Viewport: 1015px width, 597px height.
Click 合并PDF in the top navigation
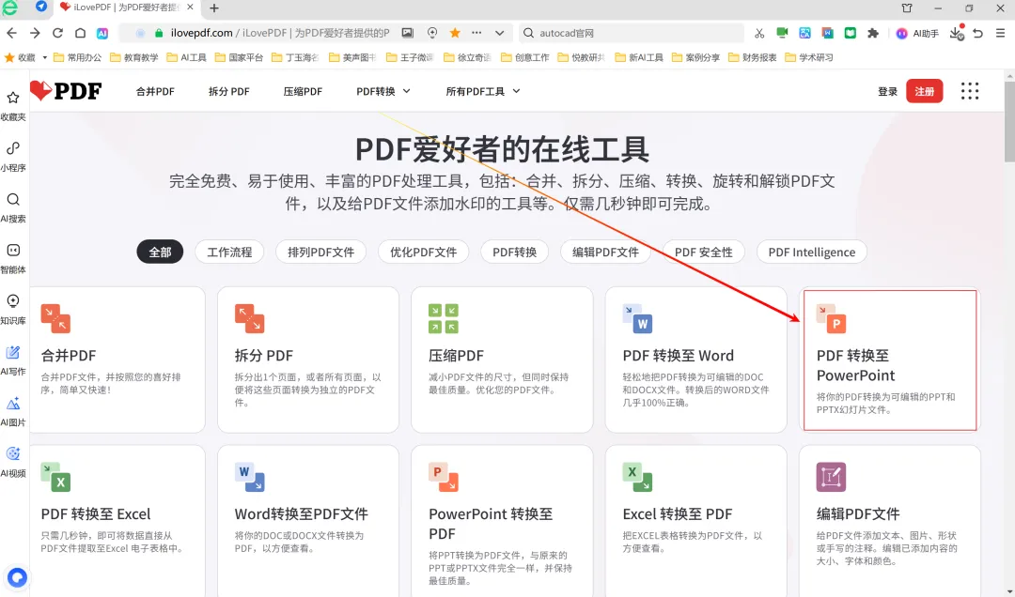pyautogui.click(x=155, y=91)
